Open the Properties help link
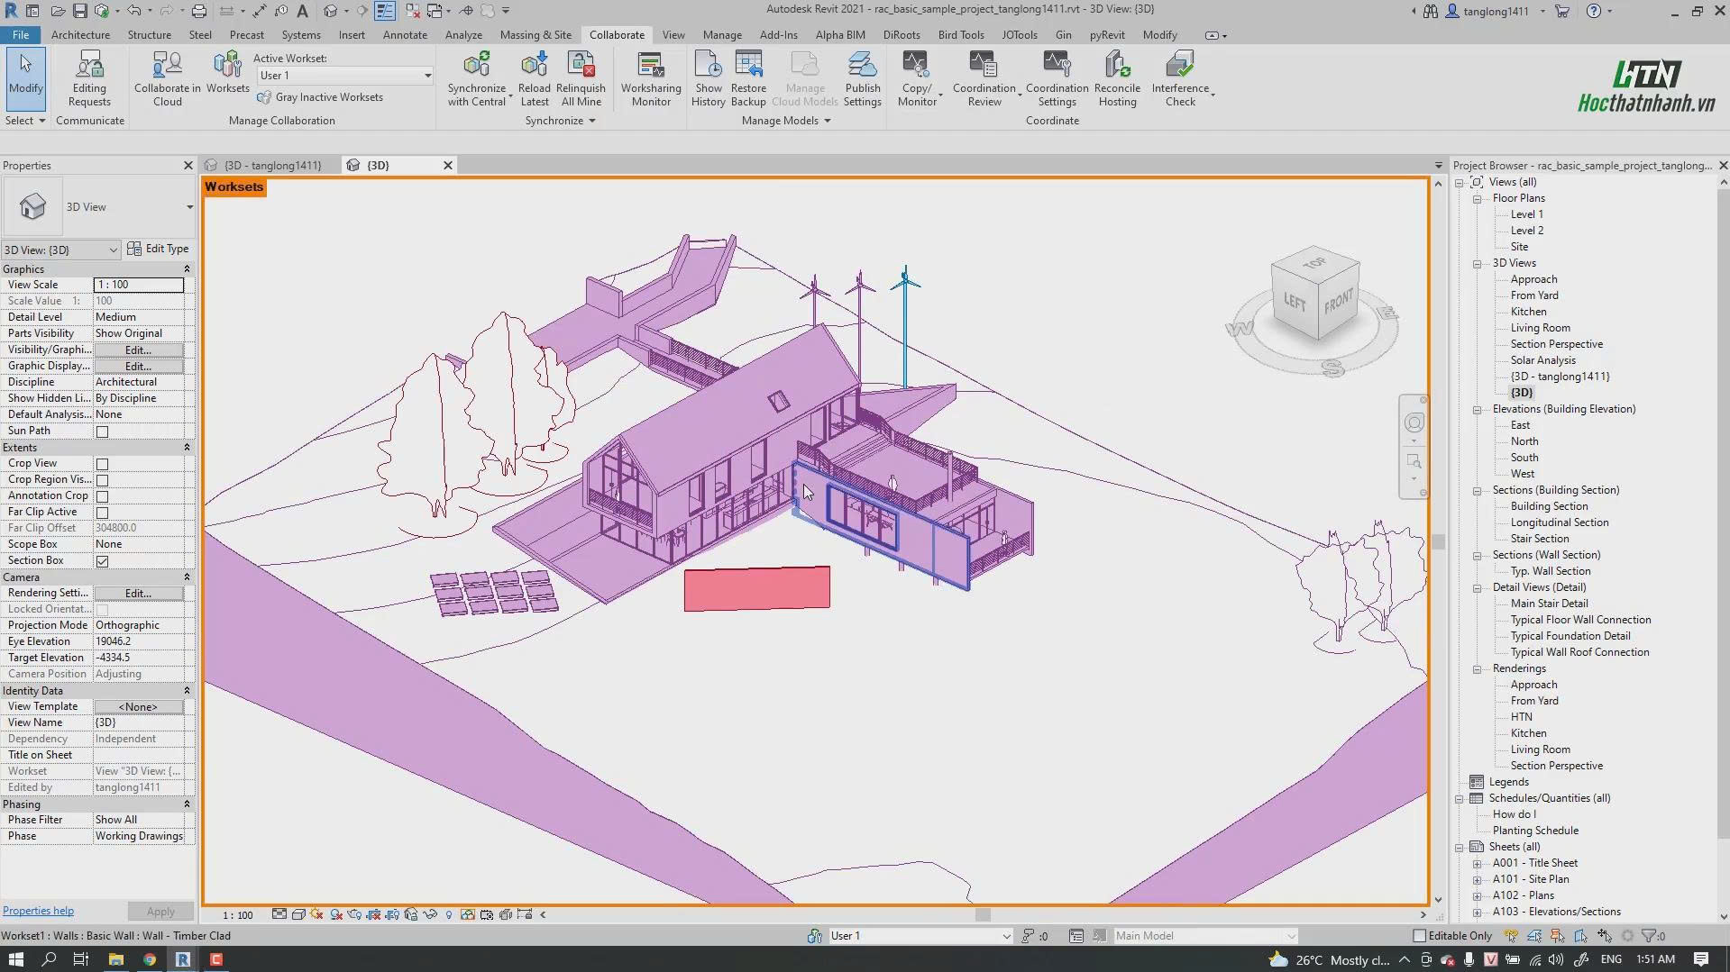Viewport: 1730px width, 972px height. [38, 911]
